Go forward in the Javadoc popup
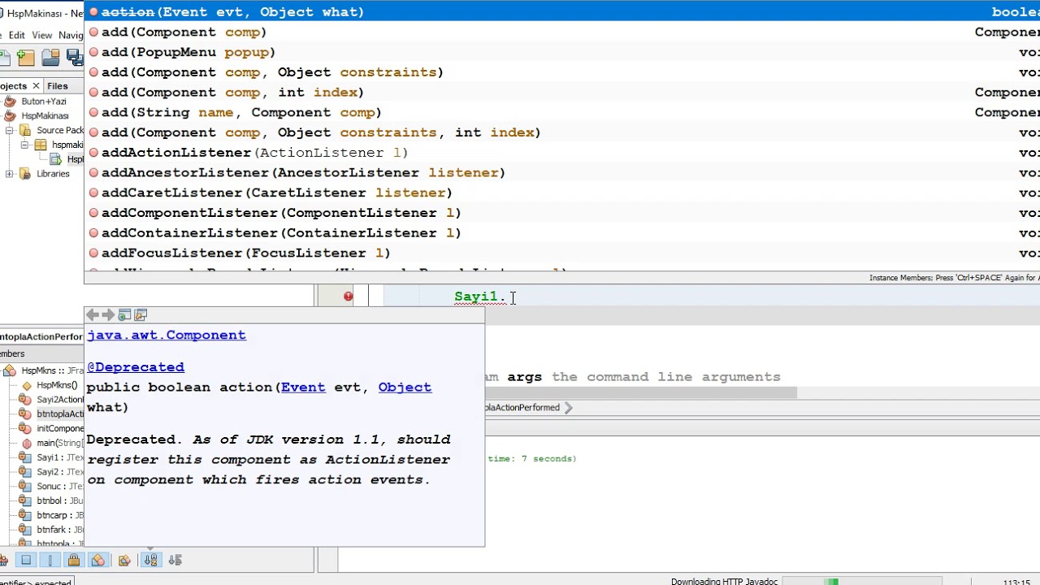The height and width of the screenshot is (585, 1040). [108, 315]
